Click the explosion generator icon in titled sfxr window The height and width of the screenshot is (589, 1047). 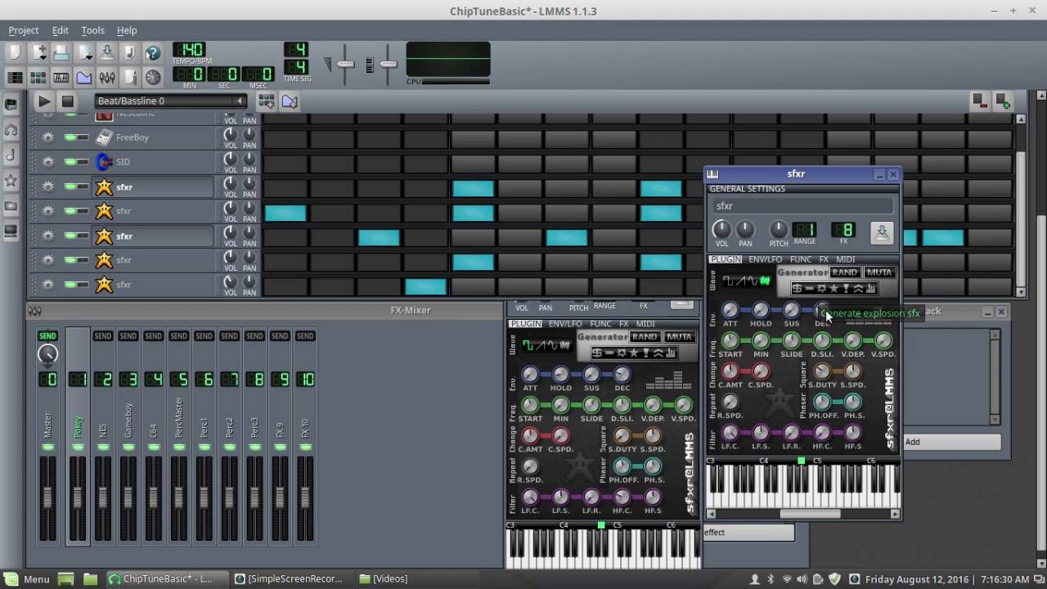pyautogui.click(x=821, y=289)
